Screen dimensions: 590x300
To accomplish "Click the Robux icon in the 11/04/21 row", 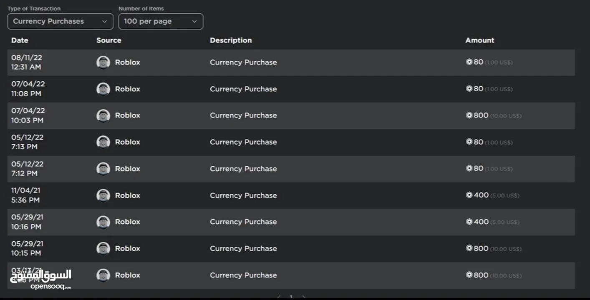I will pyautogui.click(x=469, y=195).
